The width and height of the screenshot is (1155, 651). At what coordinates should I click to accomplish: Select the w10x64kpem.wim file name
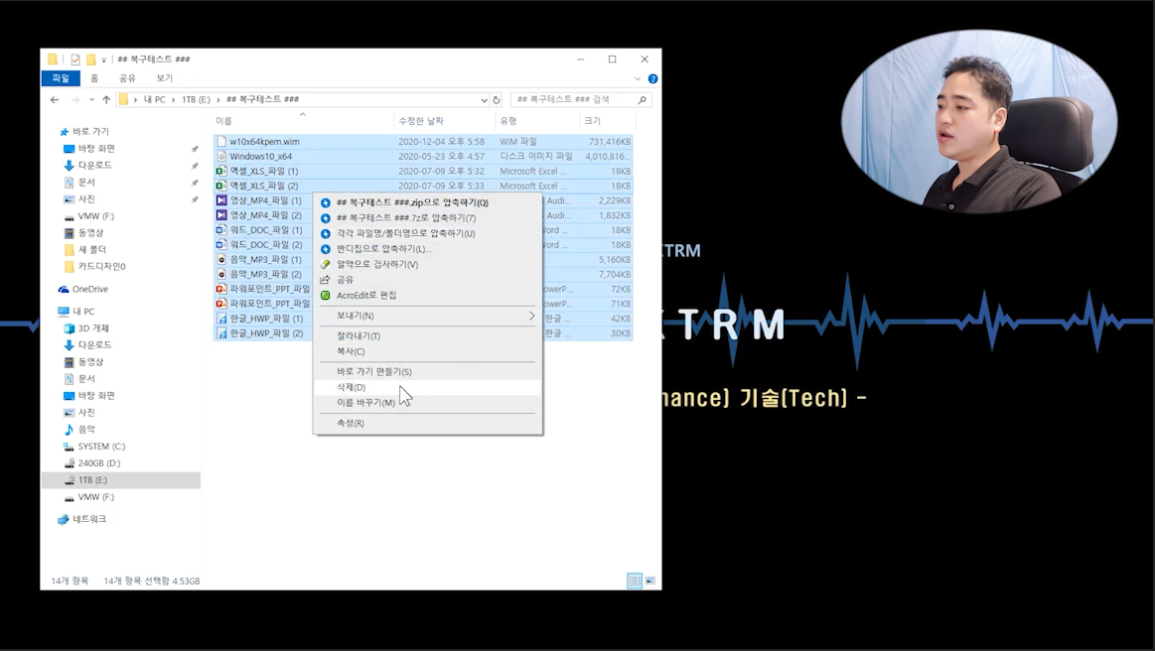tap(264, 141)
